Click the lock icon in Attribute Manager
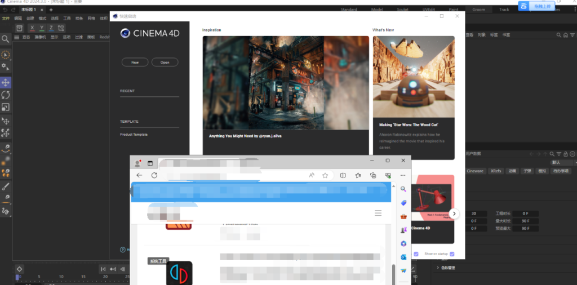The image size is (577, 285). point(566,154)
